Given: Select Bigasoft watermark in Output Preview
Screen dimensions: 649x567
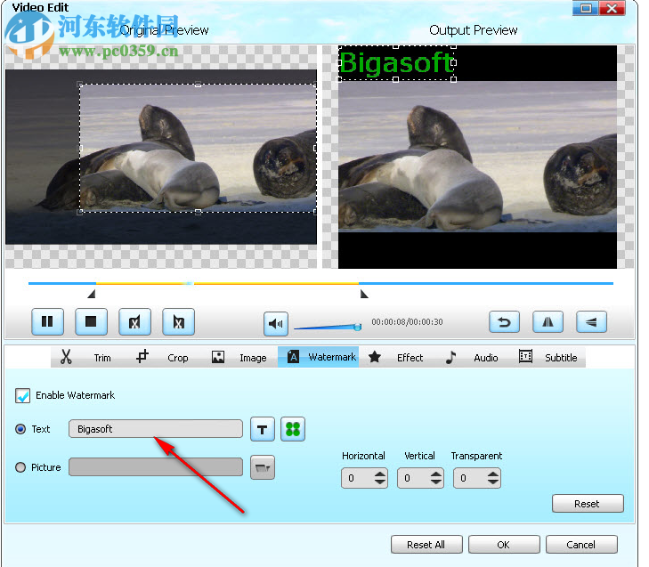Looking at the screenshot, I should [396, 63].
